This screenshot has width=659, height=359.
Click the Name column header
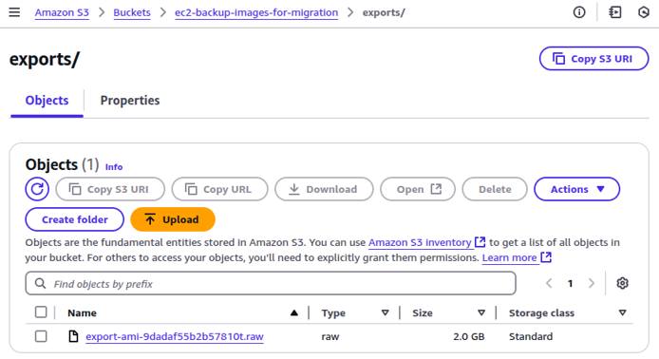pyautogui.click(x=82, y=312)
